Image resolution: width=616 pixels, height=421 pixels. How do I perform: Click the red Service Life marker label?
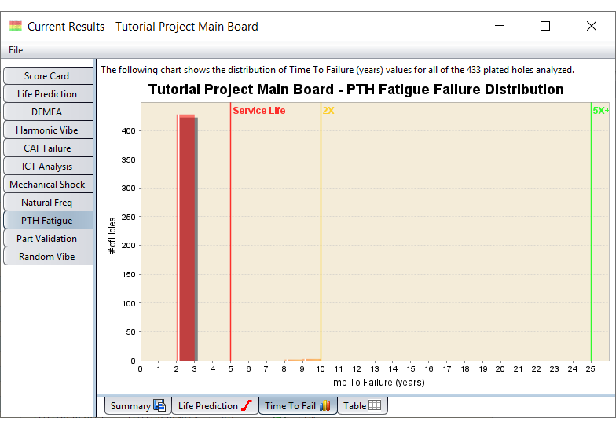tap(259, 110)
